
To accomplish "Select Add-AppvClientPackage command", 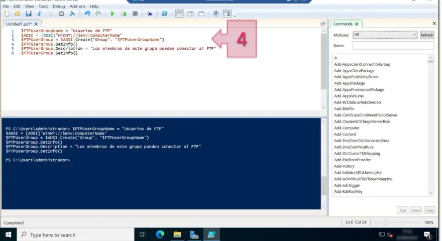I will coord(354,71).
